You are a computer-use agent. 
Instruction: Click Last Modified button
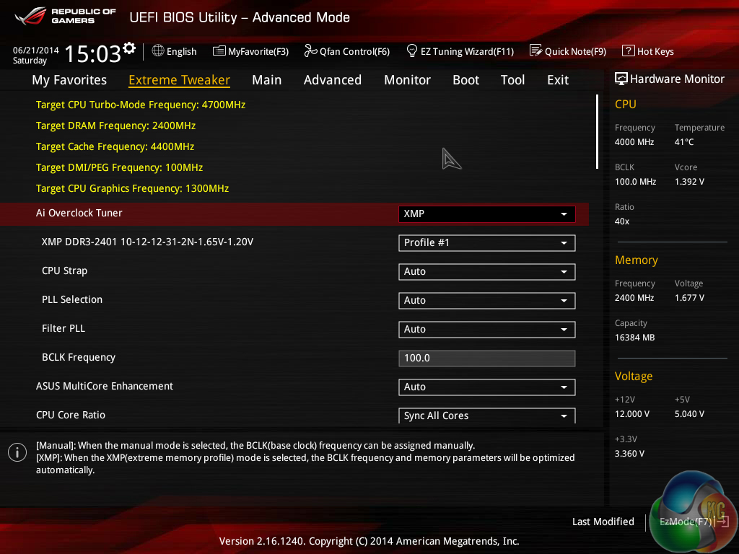coord(603,522)
